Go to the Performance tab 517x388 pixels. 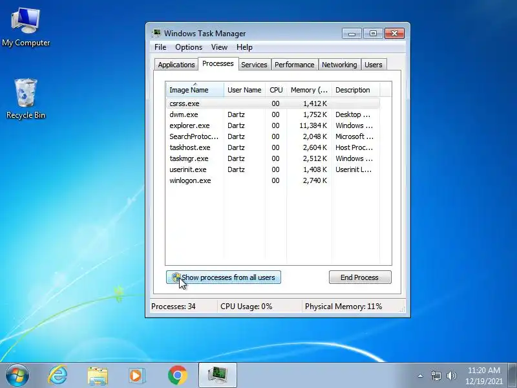pos(295,65)
